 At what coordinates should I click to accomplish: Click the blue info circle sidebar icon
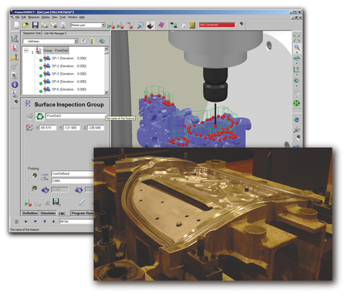point(15,85)
